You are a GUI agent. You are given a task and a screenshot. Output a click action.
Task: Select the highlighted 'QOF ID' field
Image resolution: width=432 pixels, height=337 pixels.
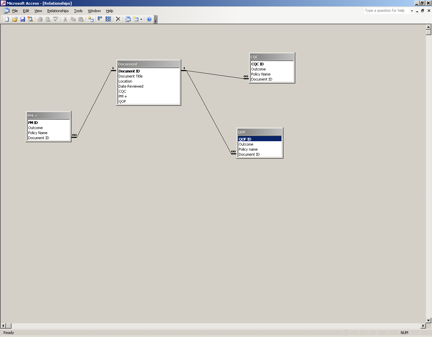260,139
